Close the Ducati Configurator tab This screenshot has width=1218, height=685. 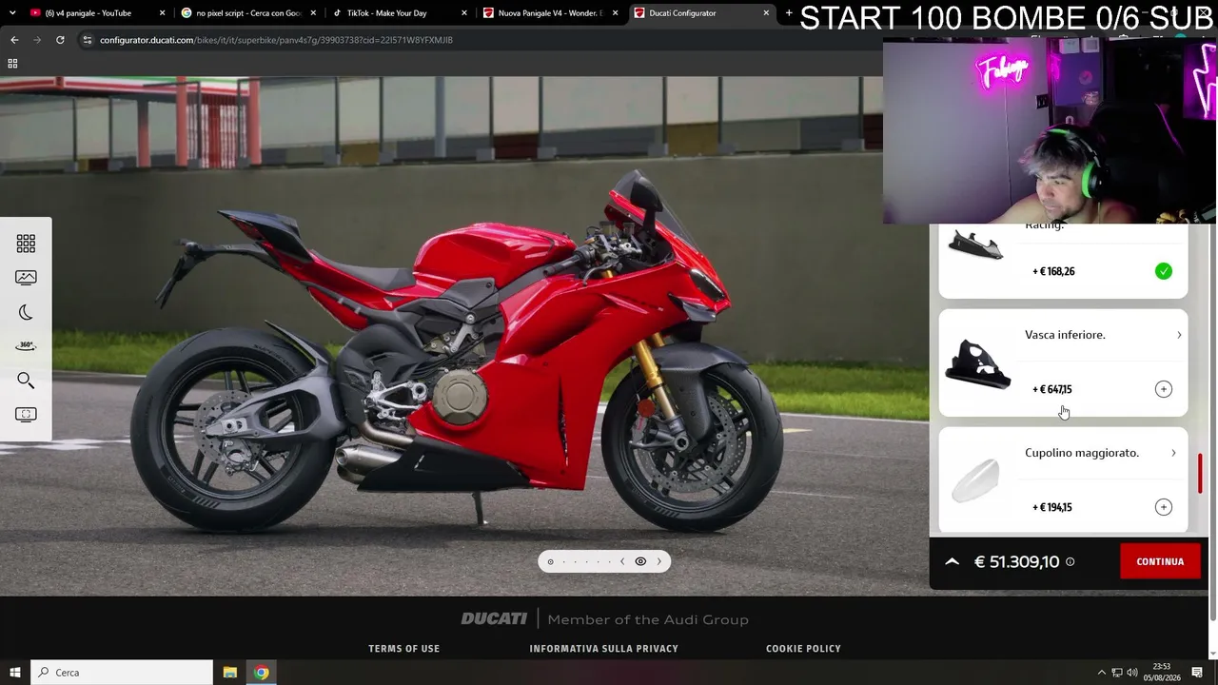[x=766, y=13]
